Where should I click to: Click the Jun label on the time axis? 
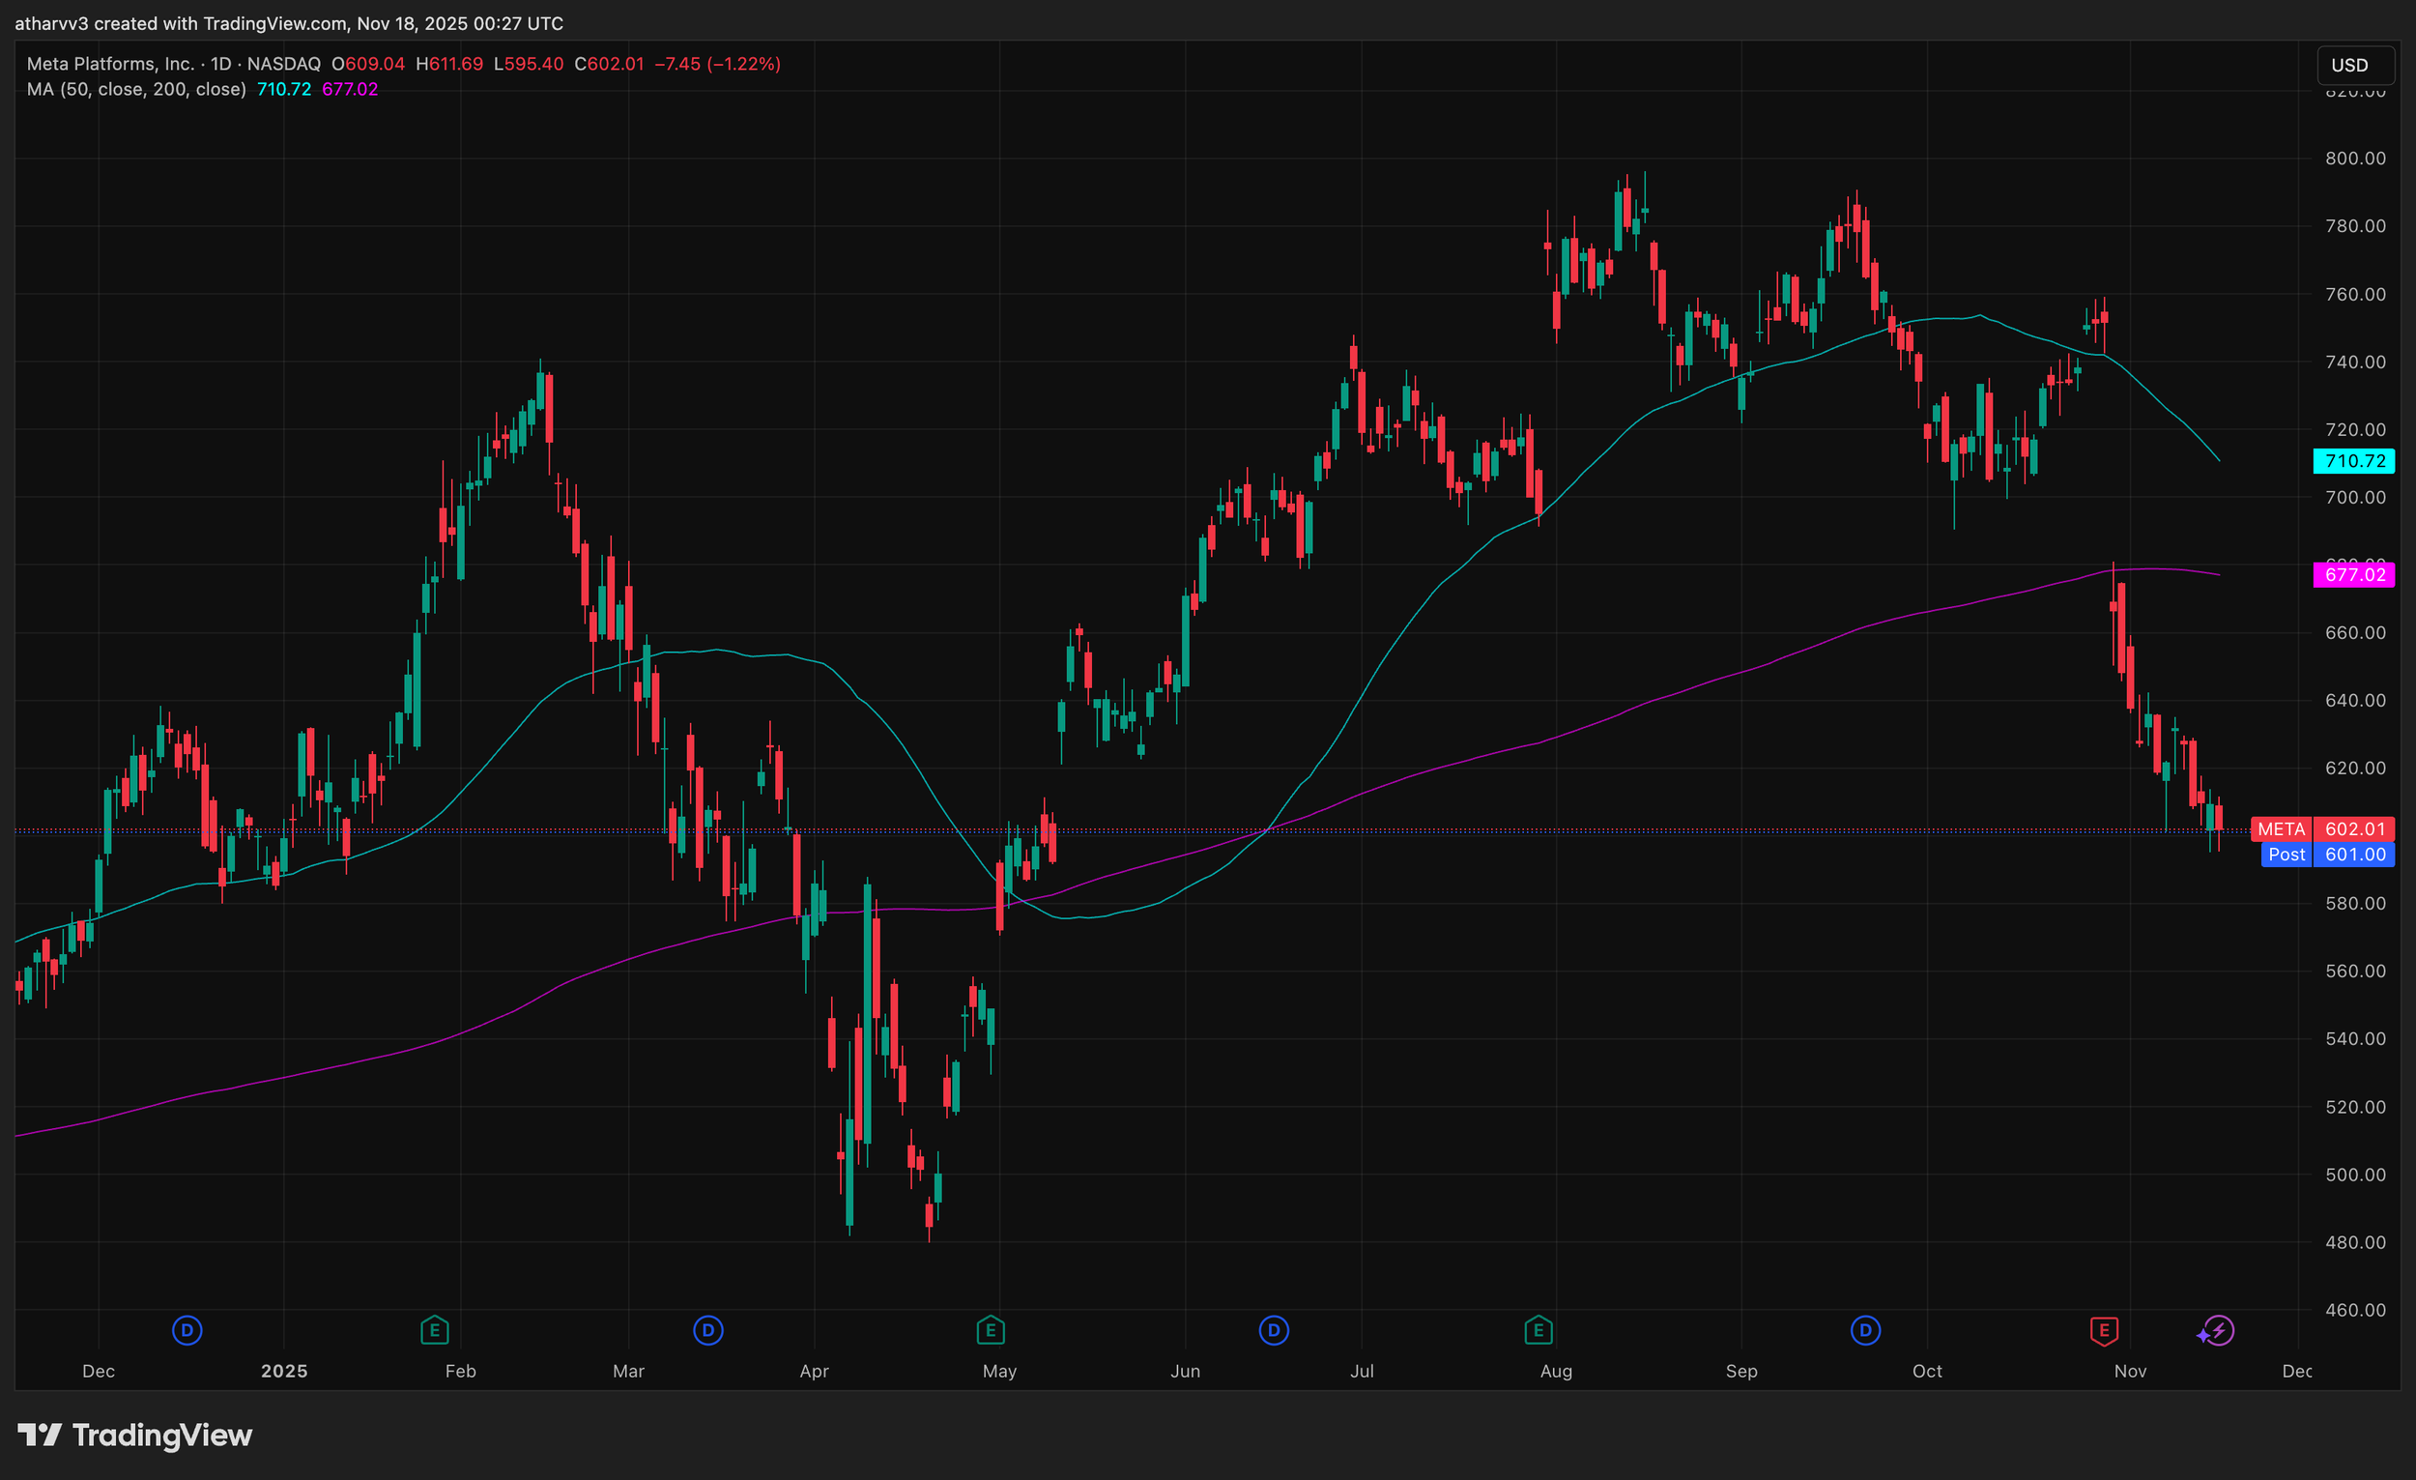1186,1371
